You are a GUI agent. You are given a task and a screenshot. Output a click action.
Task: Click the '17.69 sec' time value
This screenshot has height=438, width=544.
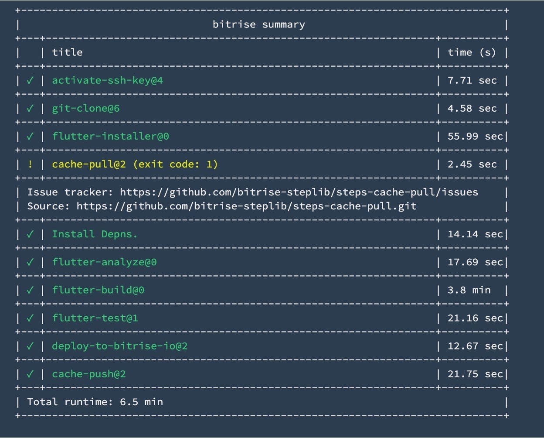click(x=475, y=262)
